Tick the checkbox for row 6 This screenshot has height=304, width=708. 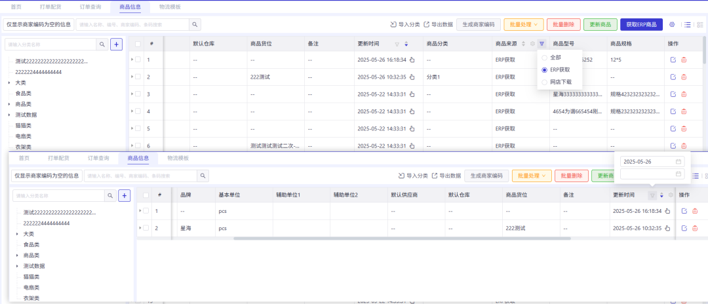coord(138,145)
